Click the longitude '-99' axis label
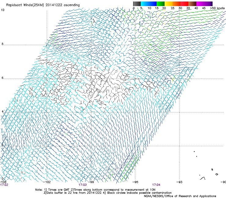 (x=91, y=182)
